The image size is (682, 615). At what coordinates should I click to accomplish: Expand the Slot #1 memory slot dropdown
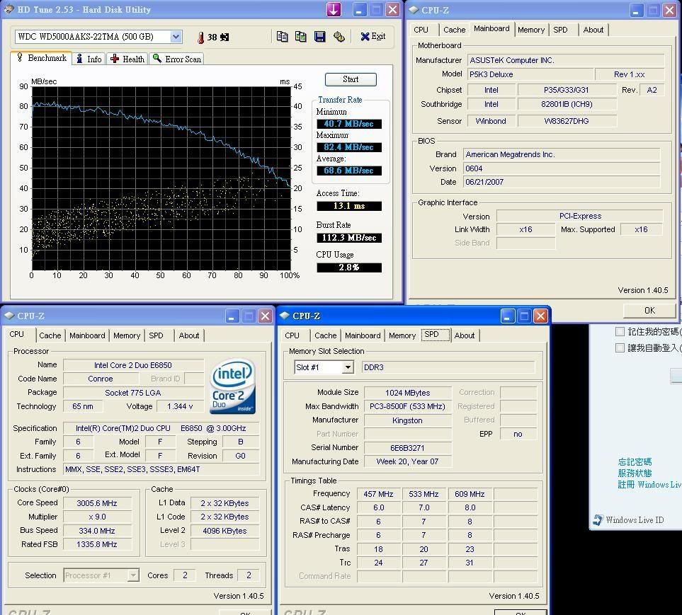pos(347,367)
